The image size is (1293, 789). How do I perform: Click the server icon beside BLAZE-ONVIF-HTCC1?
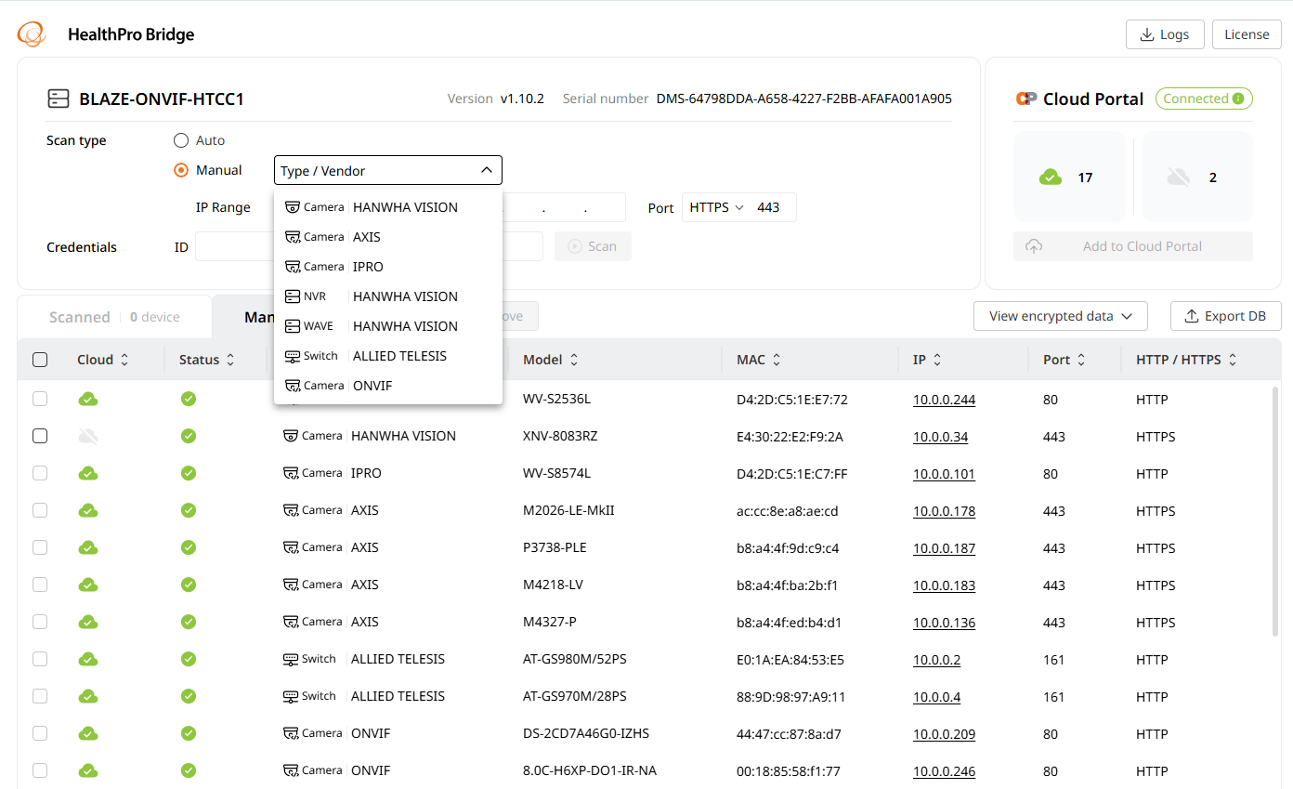[59, 99]
